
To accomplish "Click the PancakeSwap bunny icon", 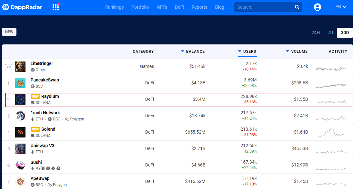I will click(x=20, y=83).
